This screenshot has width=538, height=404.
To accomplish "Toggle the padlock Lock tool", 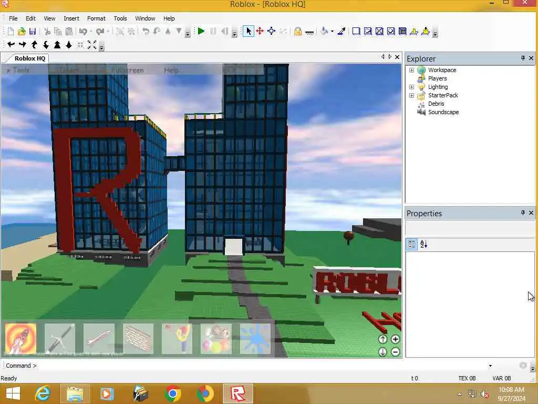I will (x=298, y=31).
